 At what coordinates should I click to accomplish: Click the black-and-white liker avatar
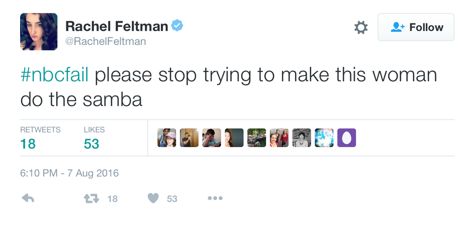(302, 137)
